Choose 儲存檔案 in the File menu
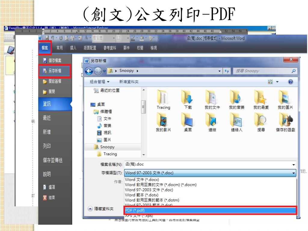This screenshot has width=308, height=231. [x=52, y=60]
